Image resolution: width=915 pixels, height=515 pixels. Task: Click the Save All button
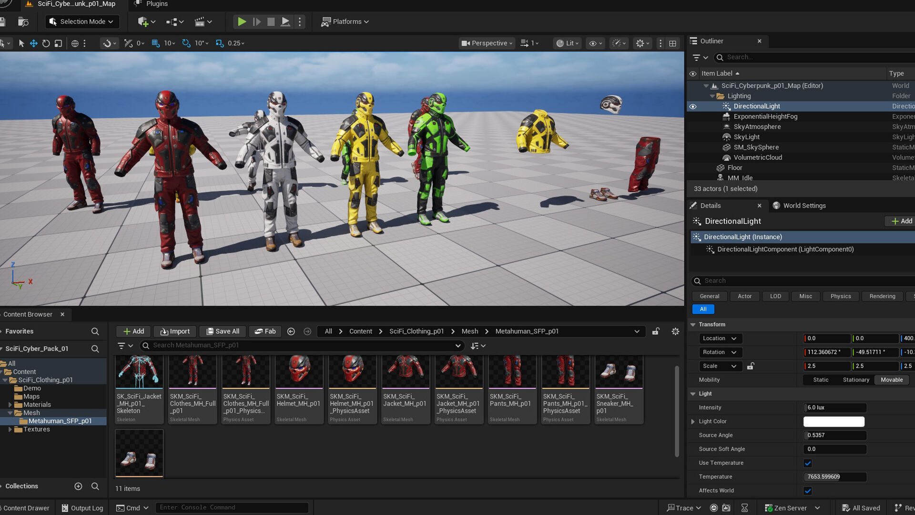223,331
